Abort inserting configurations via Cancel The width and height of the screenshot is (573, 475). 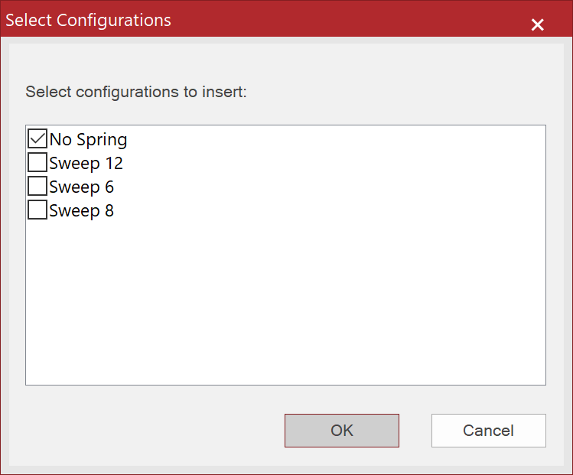click(x=489, y=431)
